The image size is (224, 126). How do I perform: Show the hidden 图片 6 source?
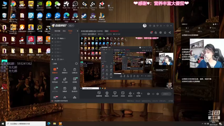pos(52,42)
